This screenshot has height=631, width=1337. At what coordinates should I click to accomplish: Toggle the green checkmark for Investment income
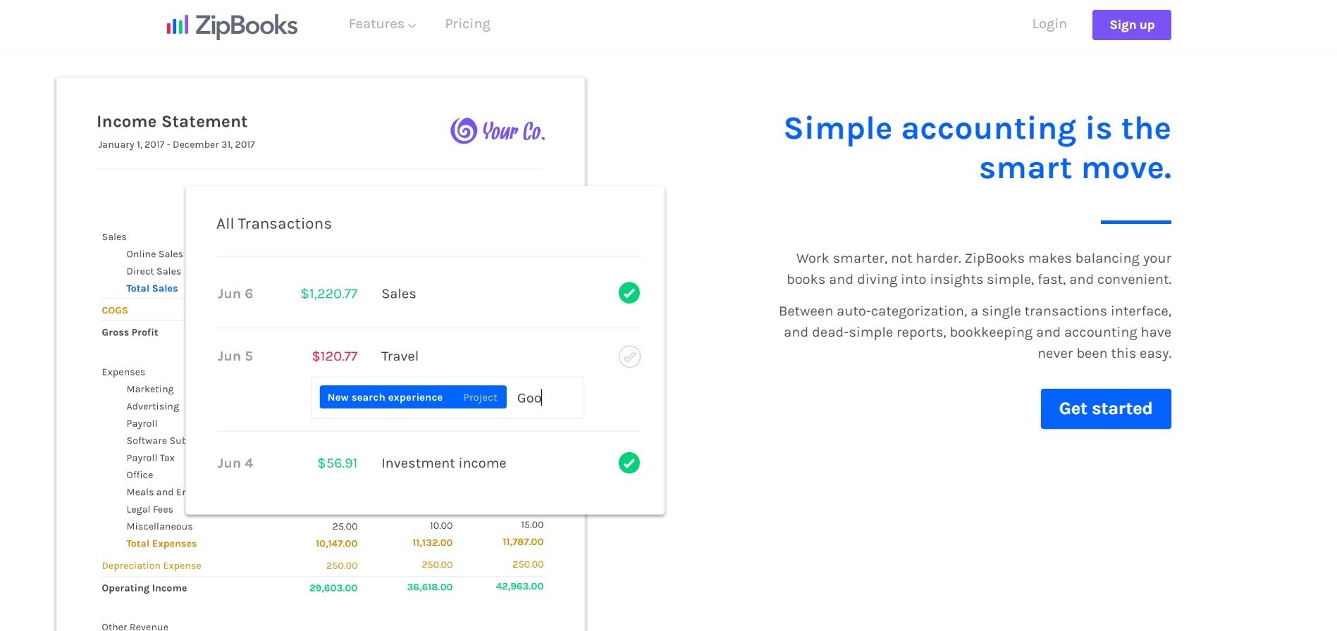629,463
